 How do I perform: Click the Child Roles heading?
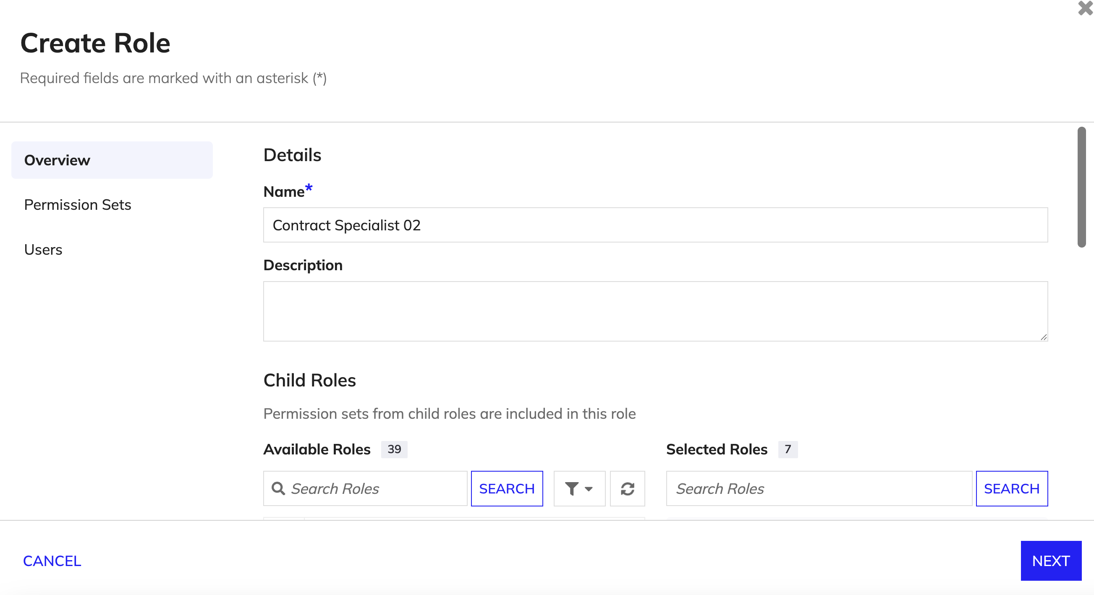309,380
